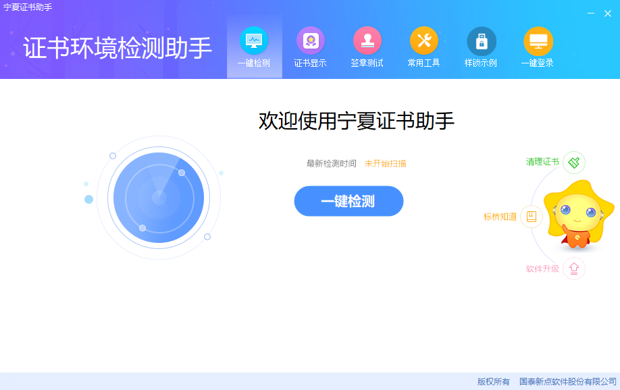This screenshot has width=620, height=390.
Task: Click the 未开始扫描 status text
Action: (x=385, y=163)
